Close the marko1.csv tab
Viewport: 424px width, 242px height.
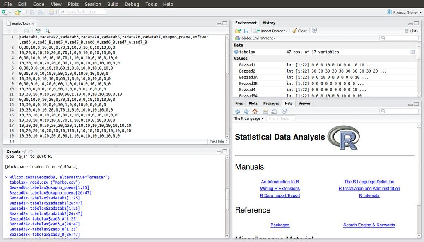click(33, 24)
